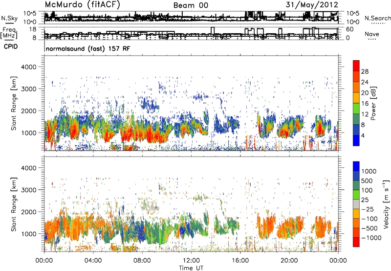Click the -500 label on velocity colorbar
Screen dimensions: 391x271
tap(369, 228)
